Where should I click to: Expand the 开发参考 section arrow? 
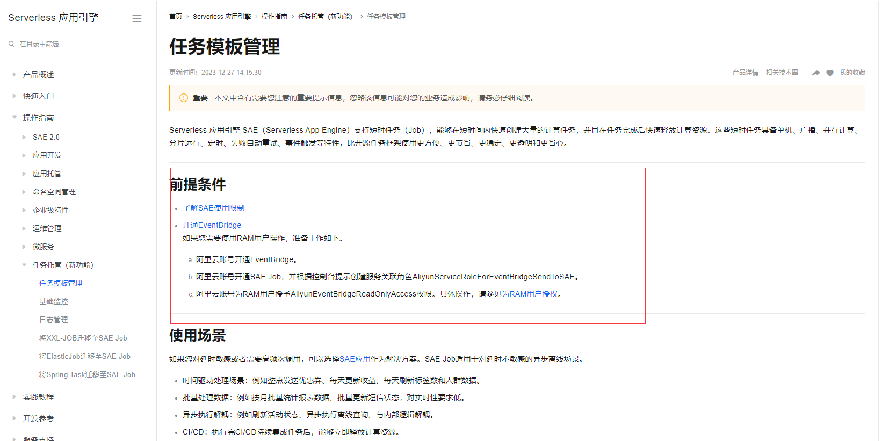tap(14, 418)
